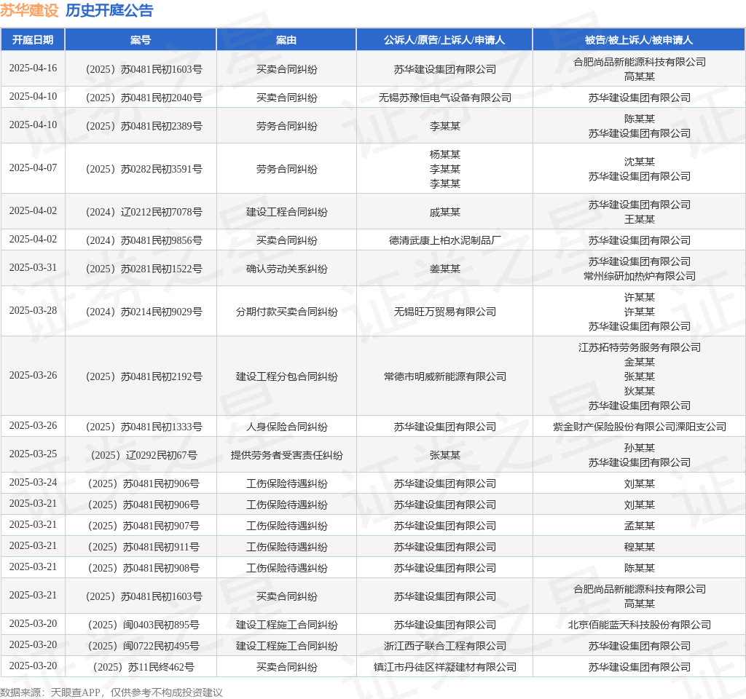Click the 苏华建设 company name in the title
Image resolution: width=746 pixels, height=699 pixels.
click(29, 10)
